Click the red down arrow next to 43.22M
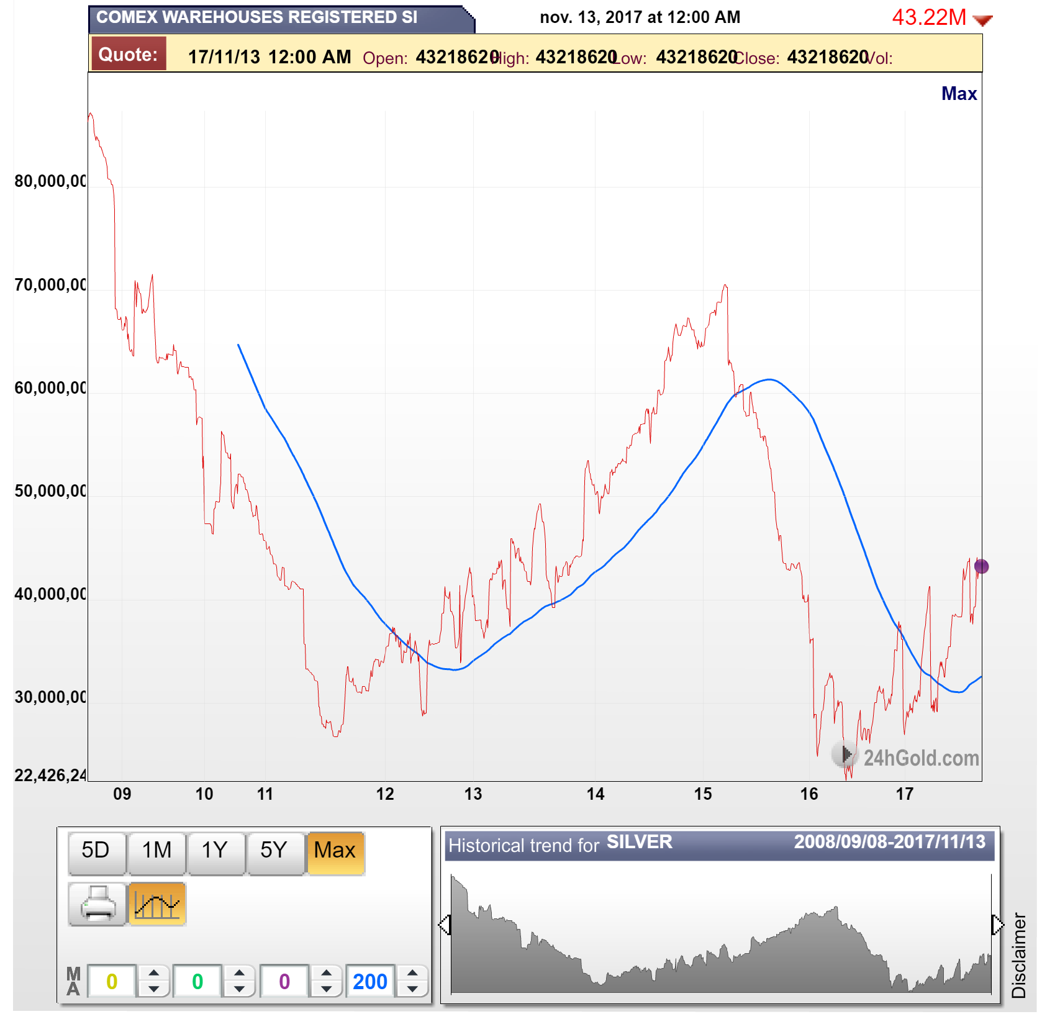This screenshot has width=1060, height=1014. [x=982, y=20]
